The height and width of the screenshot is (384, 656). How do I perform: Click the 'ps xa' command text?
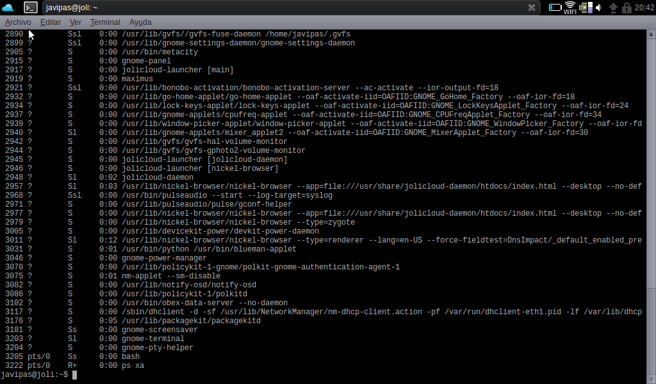tap(133, 365)
